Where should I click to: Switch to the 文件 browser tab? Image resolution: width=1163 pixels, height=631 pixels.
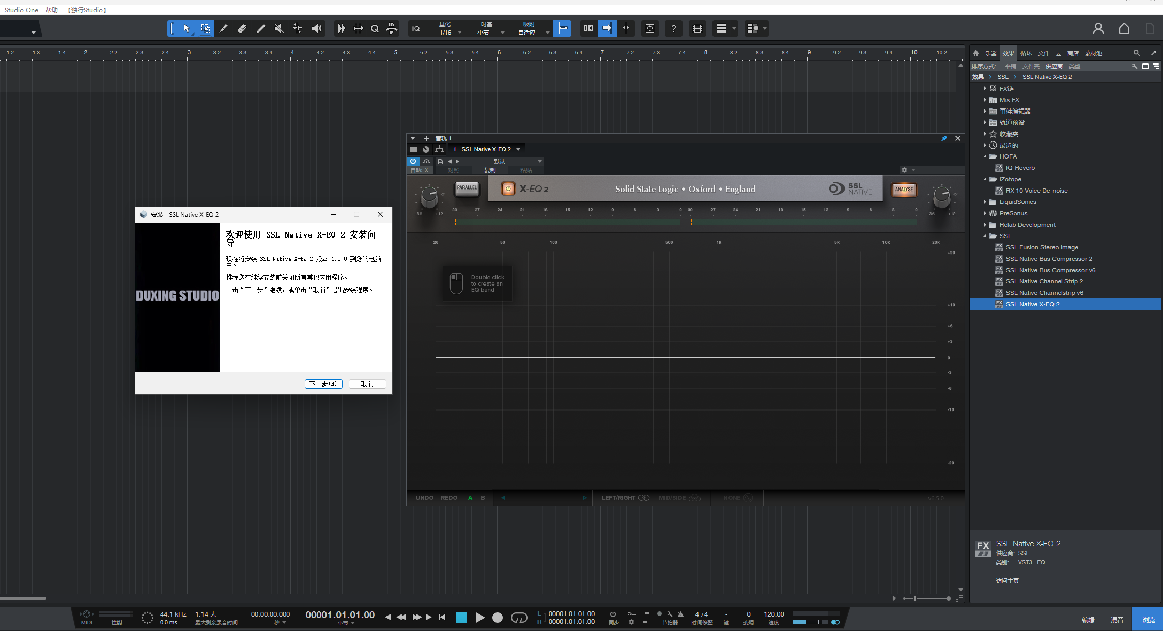click(1044, 53)
